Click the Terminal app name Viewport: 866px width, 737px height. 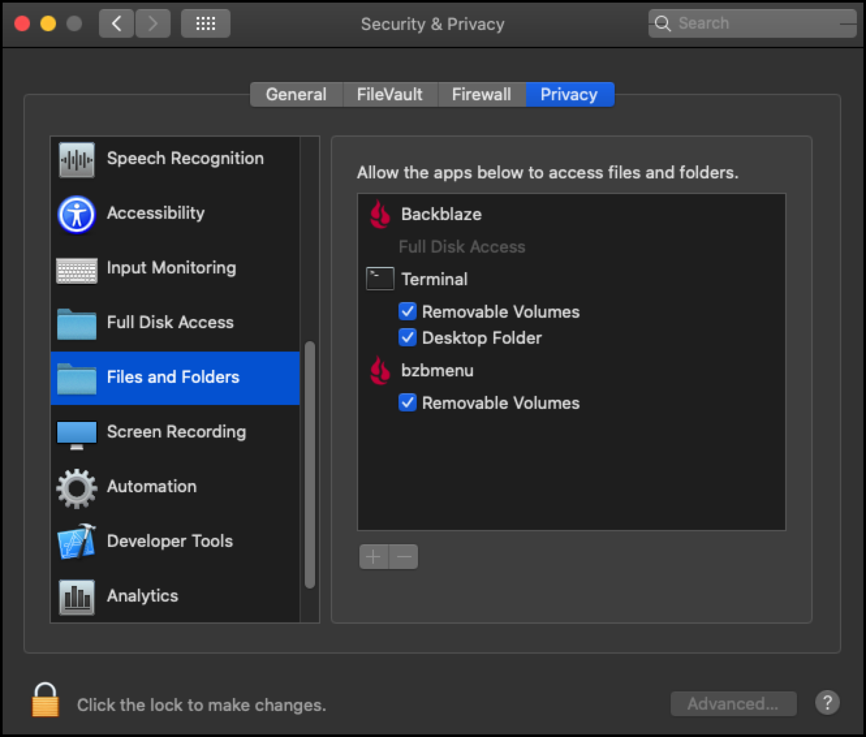pos(434,279)
